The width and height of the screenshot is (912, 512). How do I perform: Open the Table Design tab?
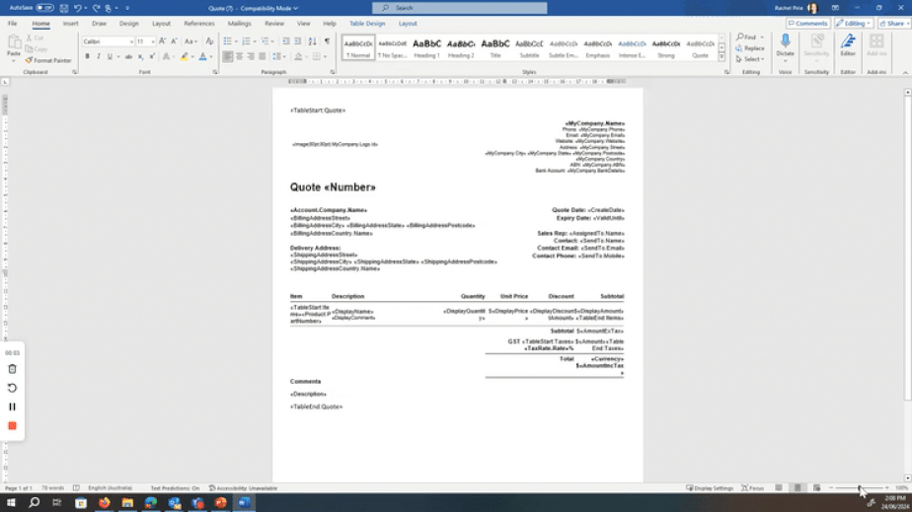(367, 23)
